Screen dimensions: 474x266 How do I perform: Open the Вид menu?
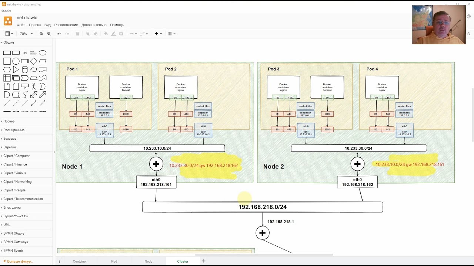[47, 25]
